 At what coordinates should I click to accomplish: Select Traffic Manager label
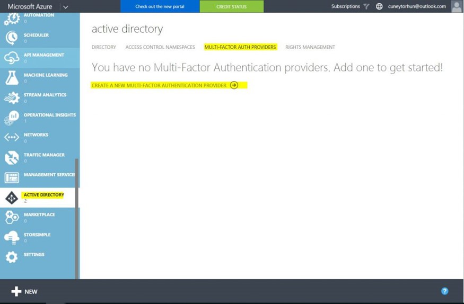[x=44, y=155]
